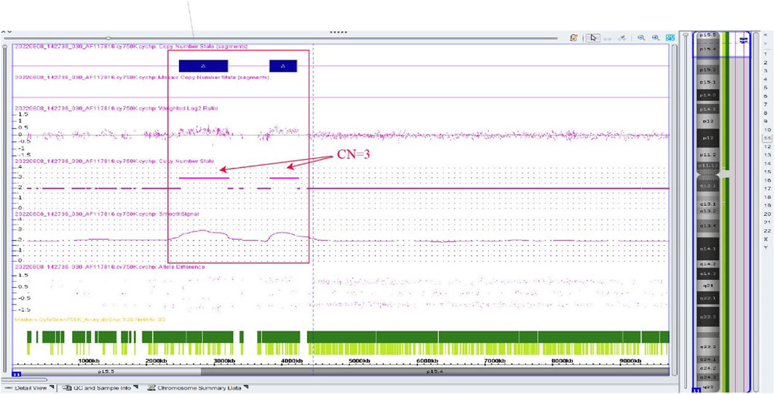
Task: Click the Detail View tab icon
Action: (x=10, y=388)
